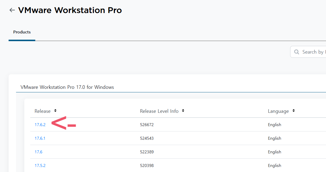Click the VMware Workstation Pro page title
Screen dimensions: 326x172
tap(70, 10)
